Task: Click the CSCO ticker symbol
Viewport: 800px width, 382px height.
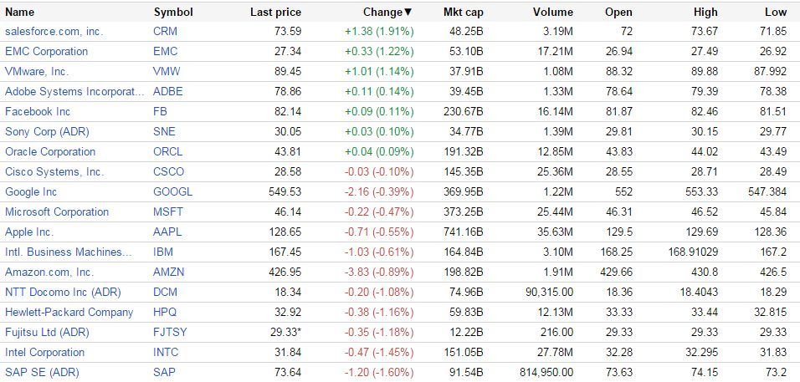Action: pyautogui.click(x=168, y=171)
